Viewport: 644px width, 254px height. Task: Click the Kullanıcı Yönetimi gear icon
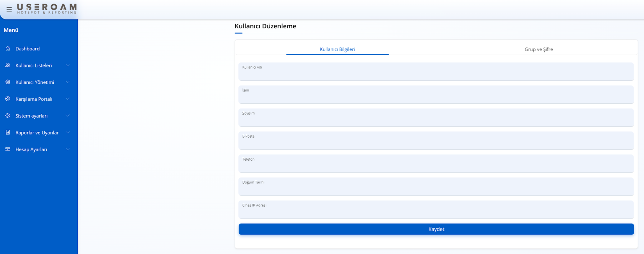[x=8, y=82]
